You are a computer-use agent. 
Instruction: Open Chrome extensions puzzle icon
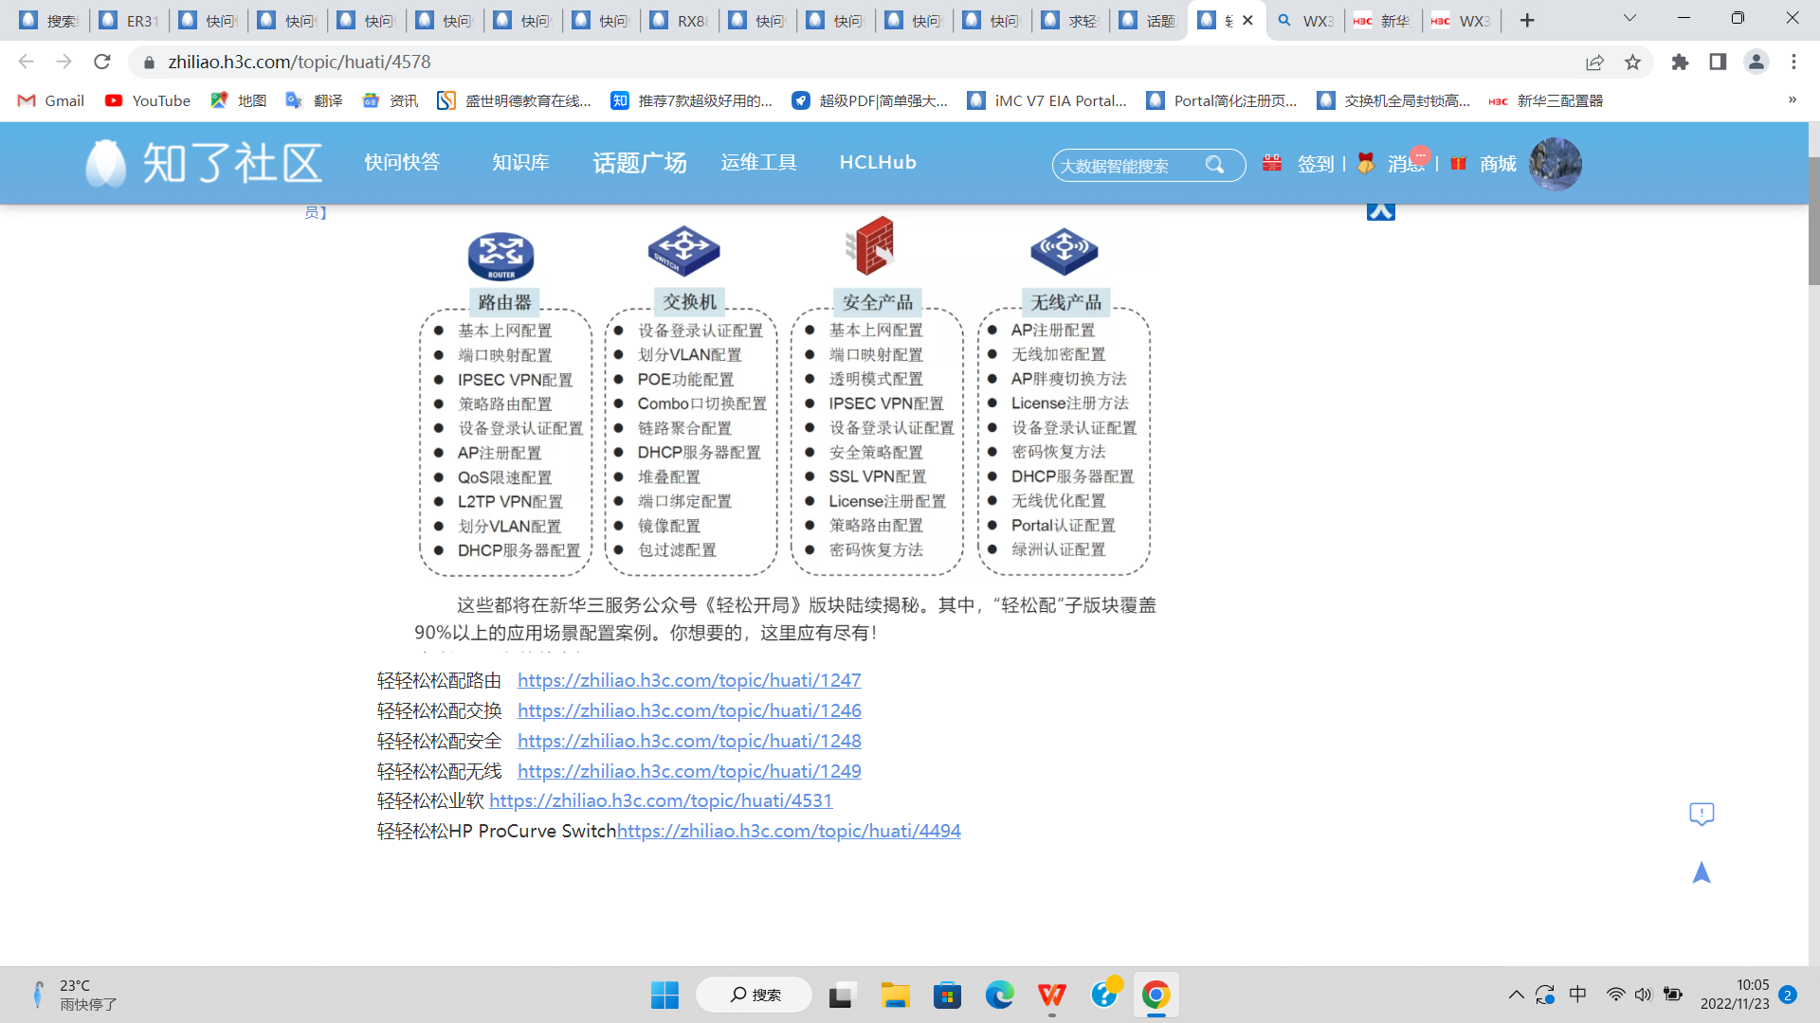1680,62
